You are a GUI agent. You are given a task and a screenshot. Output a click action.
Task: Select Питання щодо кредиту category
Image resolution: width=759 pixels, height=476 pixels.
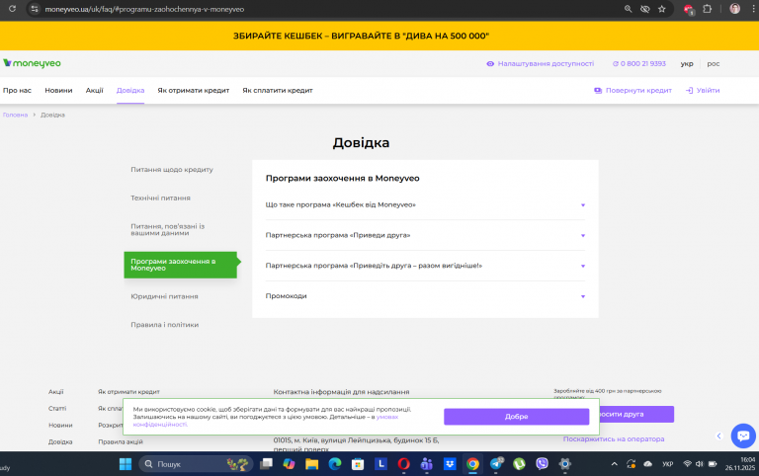tap(172, 170)
